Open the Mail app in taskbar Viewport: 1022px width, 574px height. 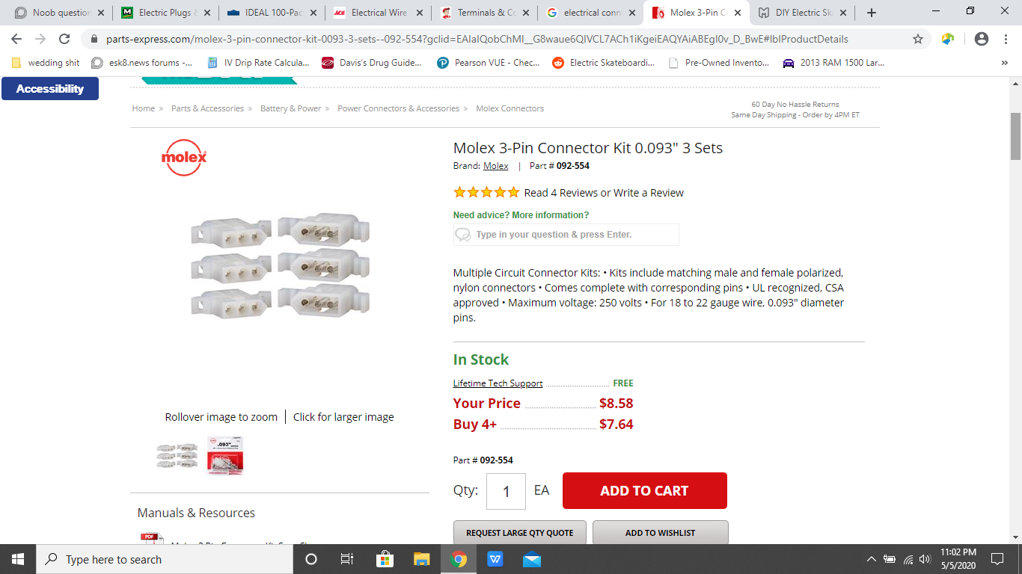click(x=532, y=559)
